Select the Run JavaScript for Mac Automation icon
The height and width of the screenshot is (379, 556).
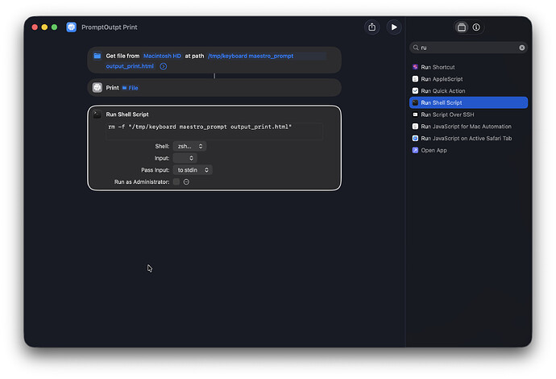pyautogui.click(x=415, y=127)
